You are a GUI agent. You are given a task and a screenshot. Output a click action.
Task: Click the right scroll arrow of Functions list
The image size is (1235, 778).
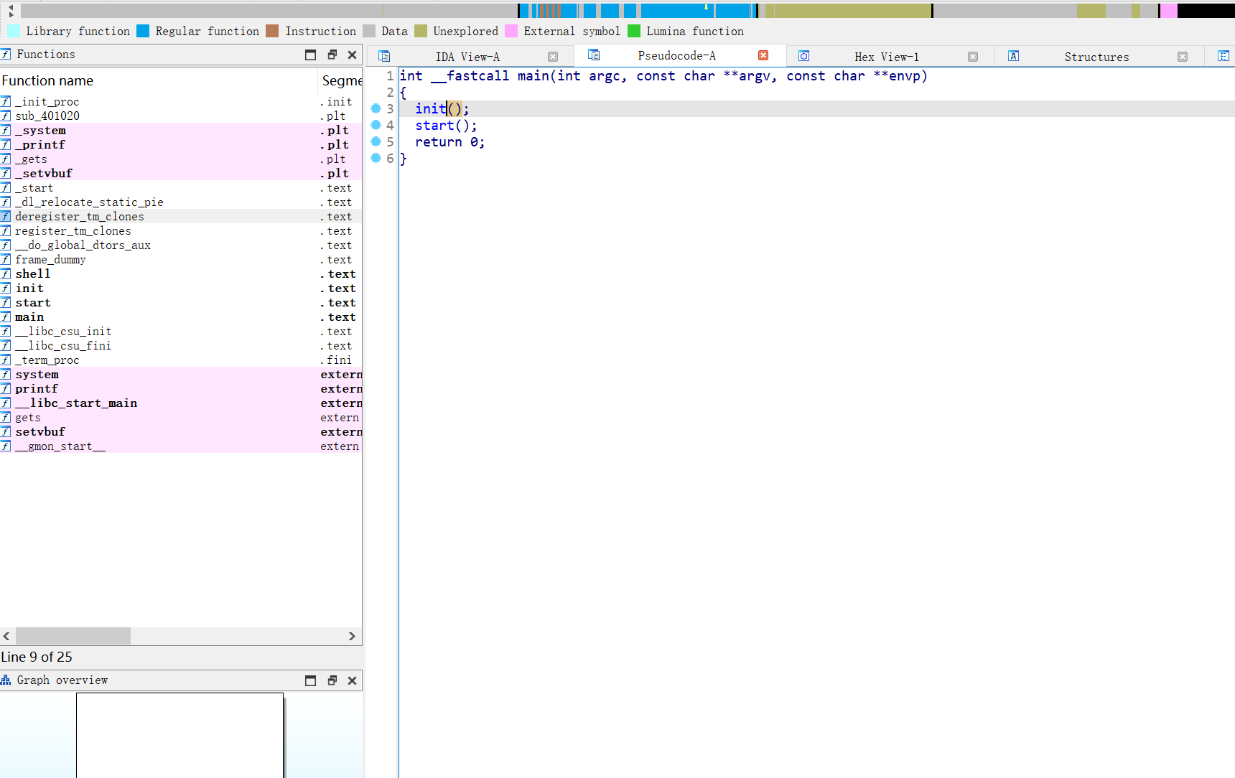352,636
